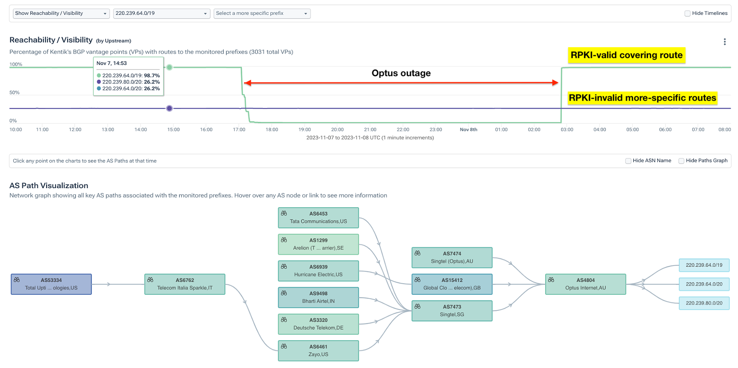The width and height of the screenshot is (738, 368).
Task: Click binoculars icon on AS7474 Singtel (Optus)
Action: [418, 253]
